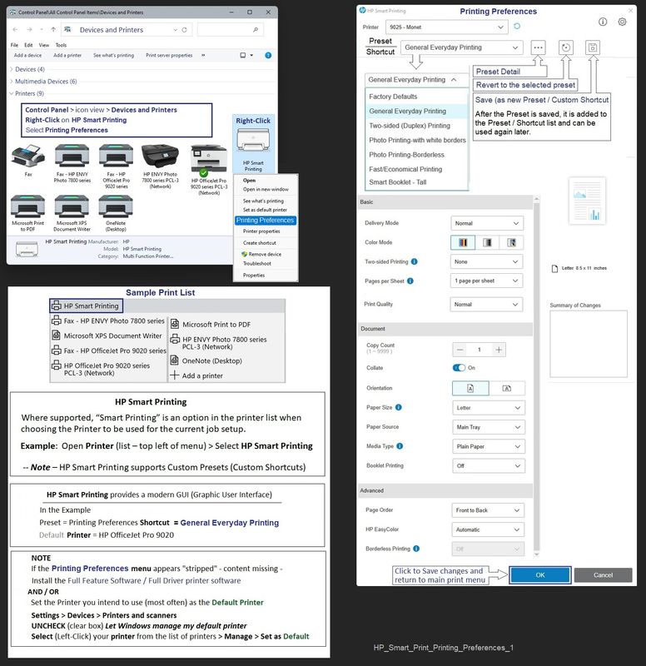Screen dimensions: 646x666
Task: Choose portrait orientation
Action: 470,388
